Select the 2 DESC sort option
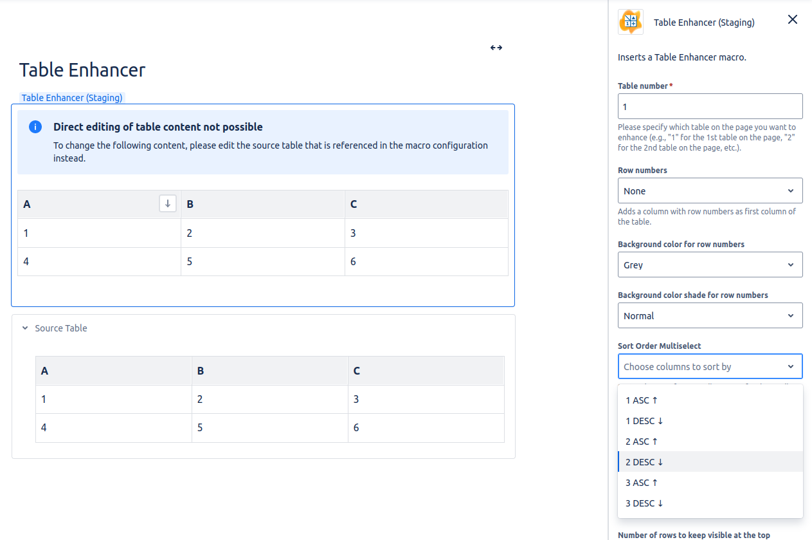This screenshot has height=540, width=812. pyautogui.click(x=644, y=461)
